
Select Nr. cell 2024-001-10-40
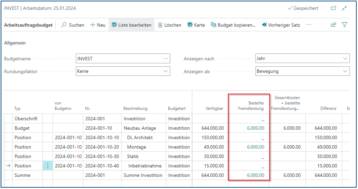coord(102,166)
